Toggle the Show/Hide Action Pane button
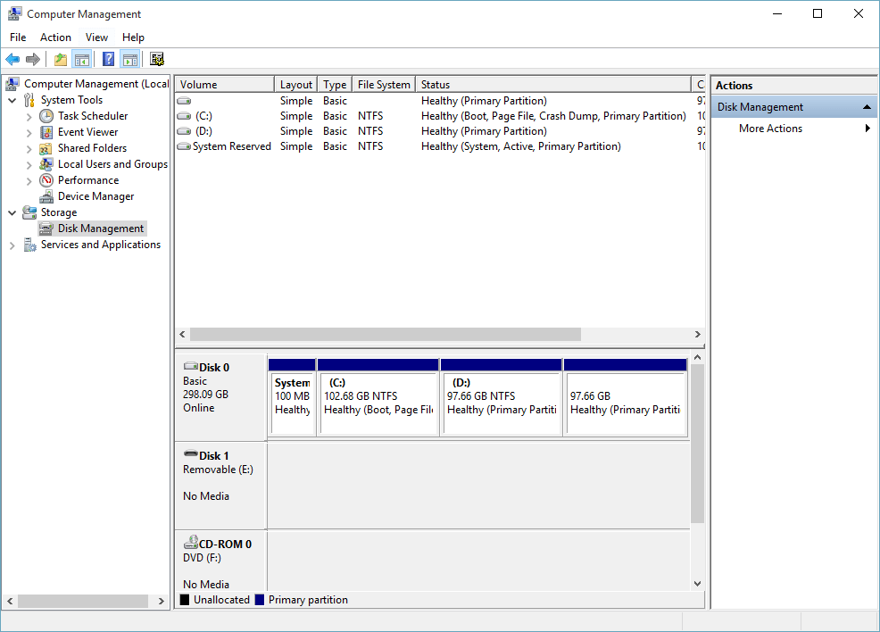 coord(129,59)
